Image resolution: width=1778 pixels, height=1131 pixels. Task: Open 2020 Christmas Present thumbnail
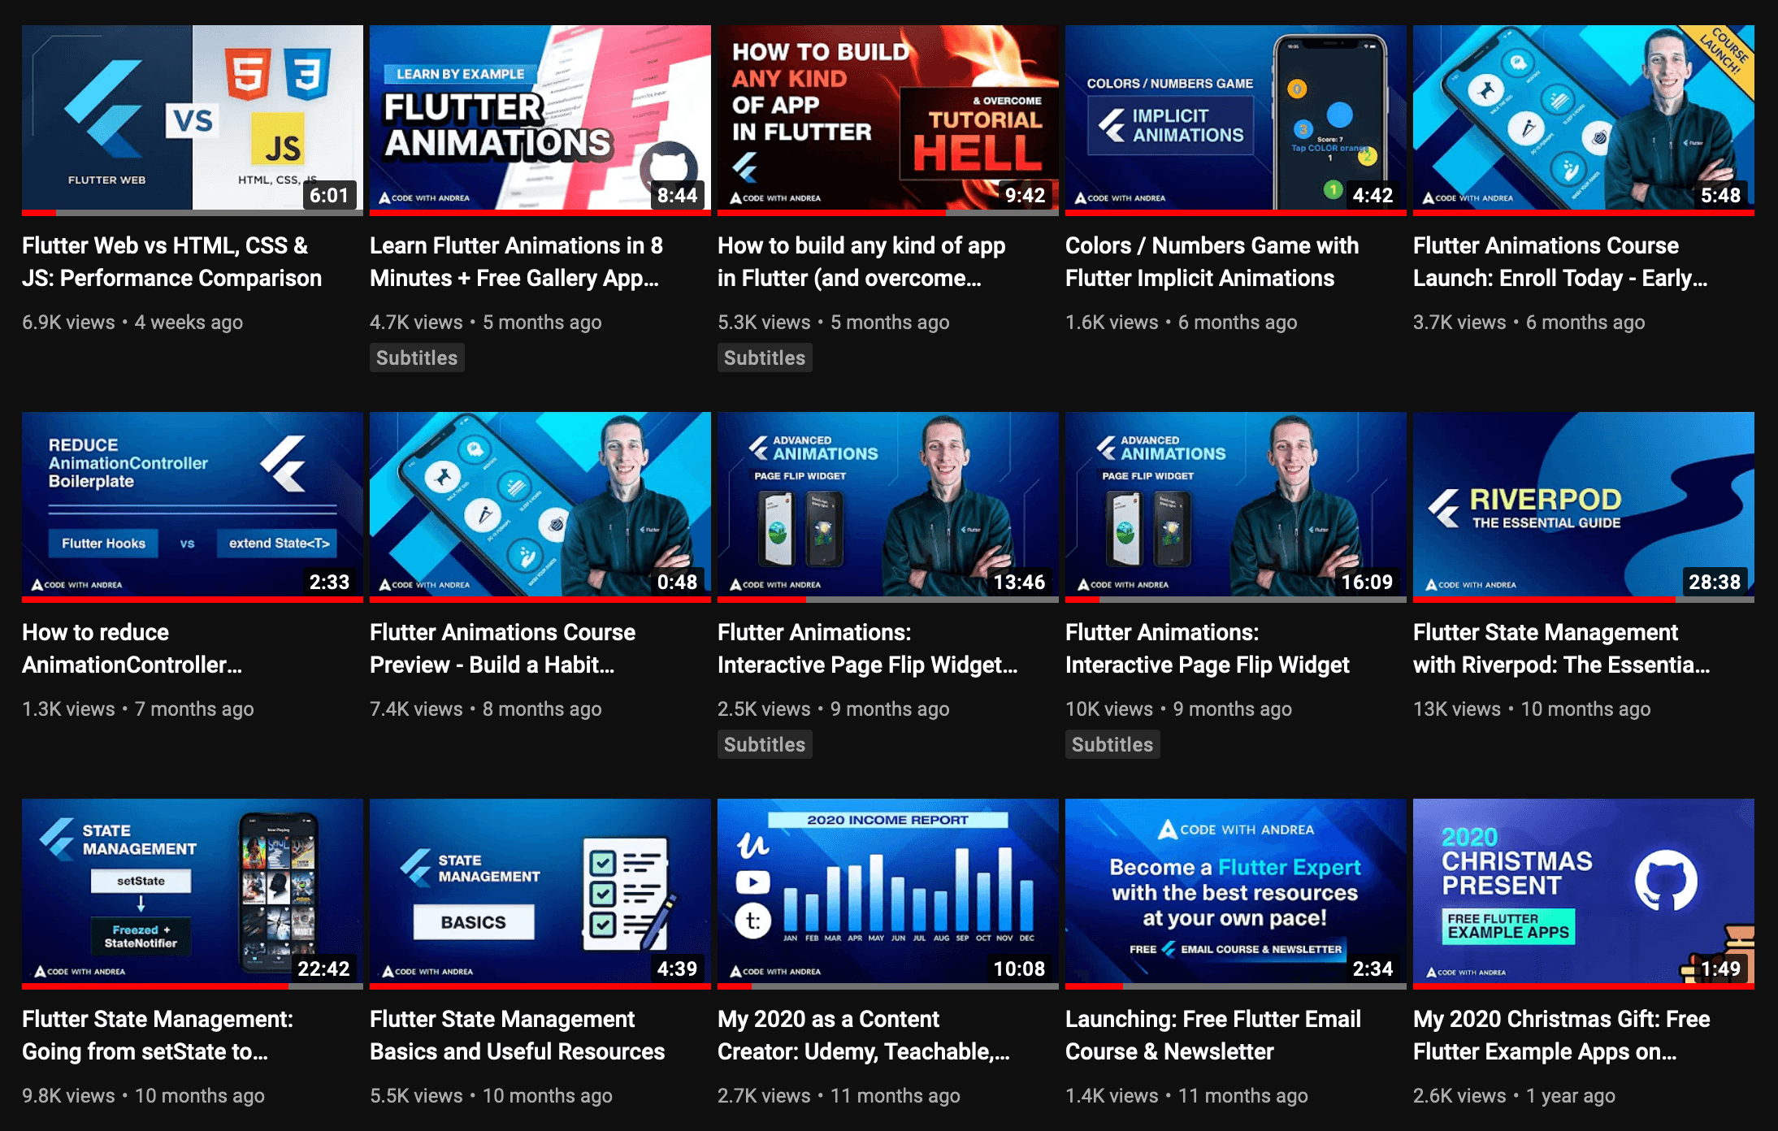pyautogui.click(x=1583, y=891)
